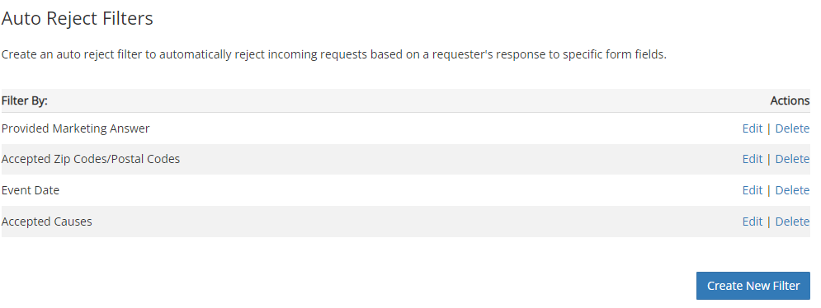The height and width of the screenshot is (308, 821).
Task: Edit the Provided Marketing Answer filter
Action: pos(752,128)
